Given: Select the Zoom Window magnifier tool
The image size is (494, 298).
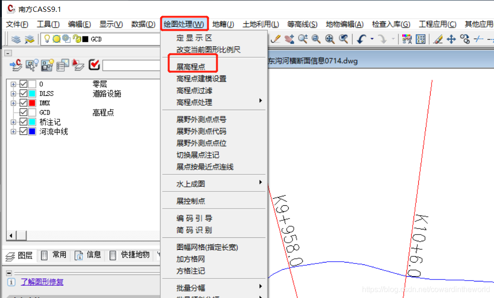Looking at the screenshot, I should [316, 39].
